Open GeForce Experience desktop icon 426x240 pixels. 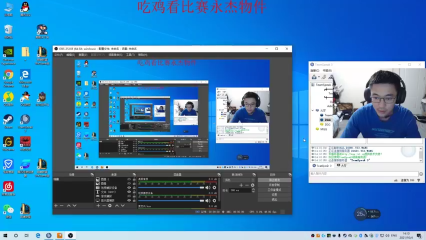click(9, 55)
